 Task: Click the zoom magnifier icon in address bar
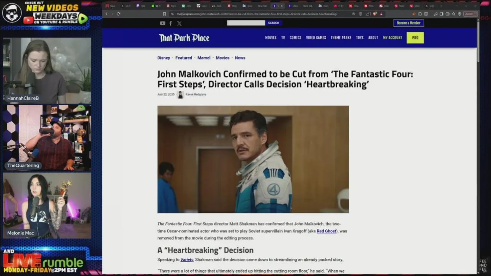(x=354, y=14)
